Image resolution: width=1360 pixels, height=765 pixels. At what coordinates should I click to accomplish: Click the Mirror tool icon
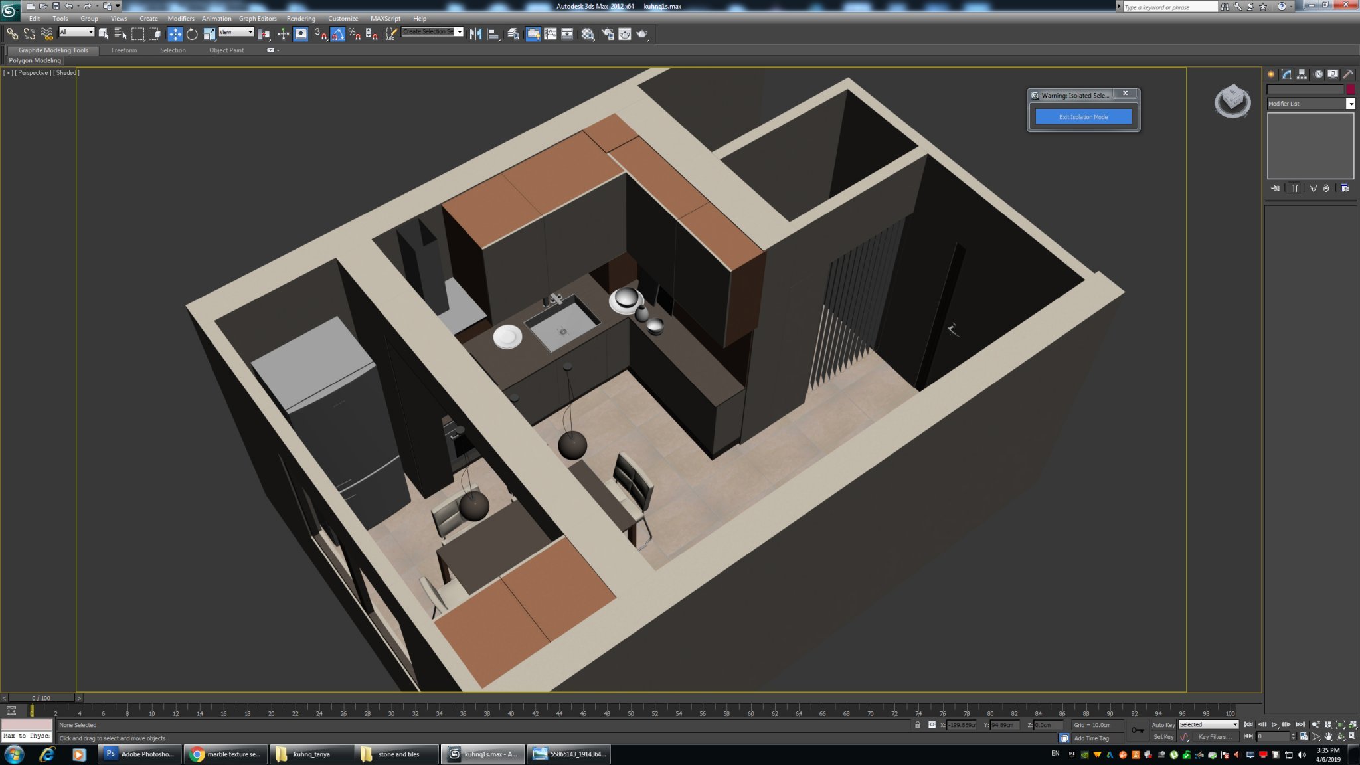pyautogui.click(x=475, y=34)
